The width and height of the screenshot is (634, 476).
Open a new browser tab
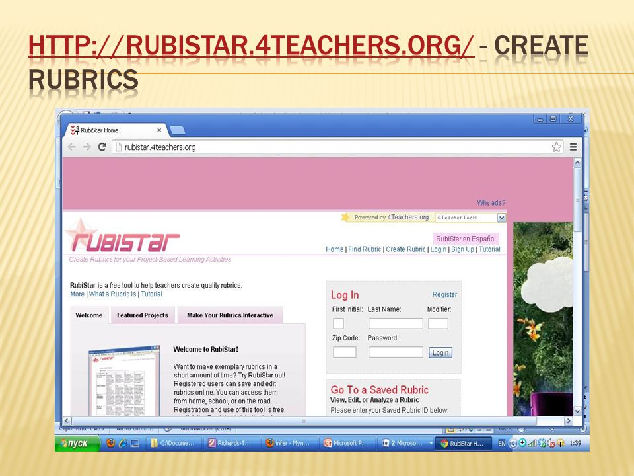[177, 130]
